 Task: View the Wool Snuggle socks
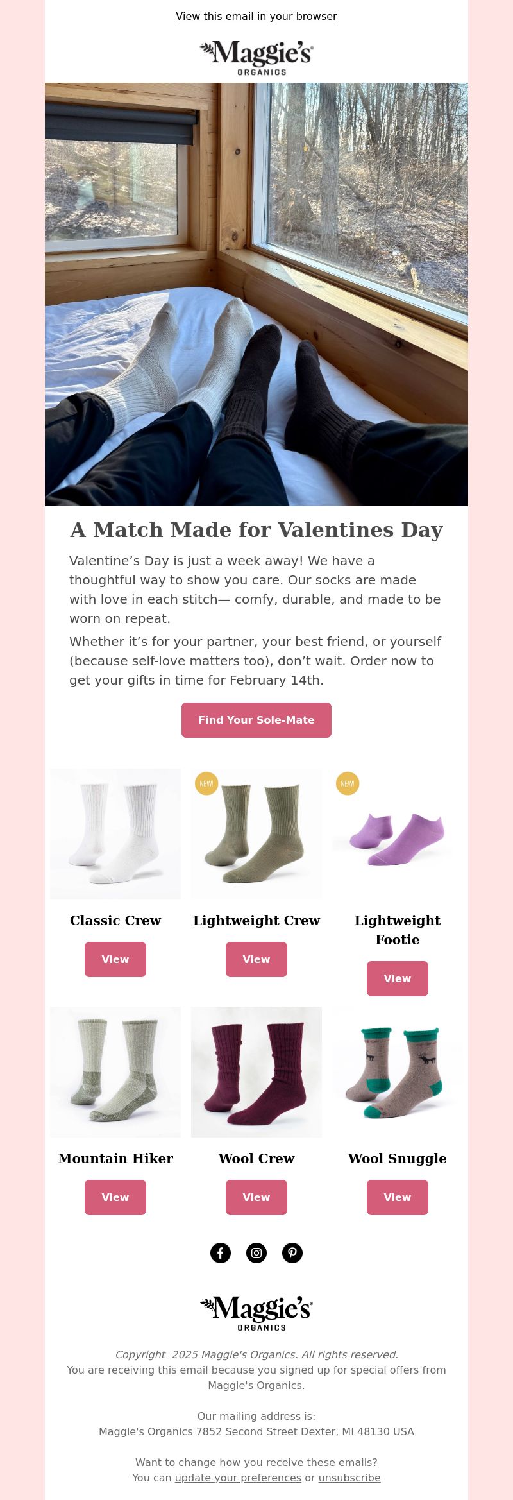pyautogui.click(x=398, y=1197)
